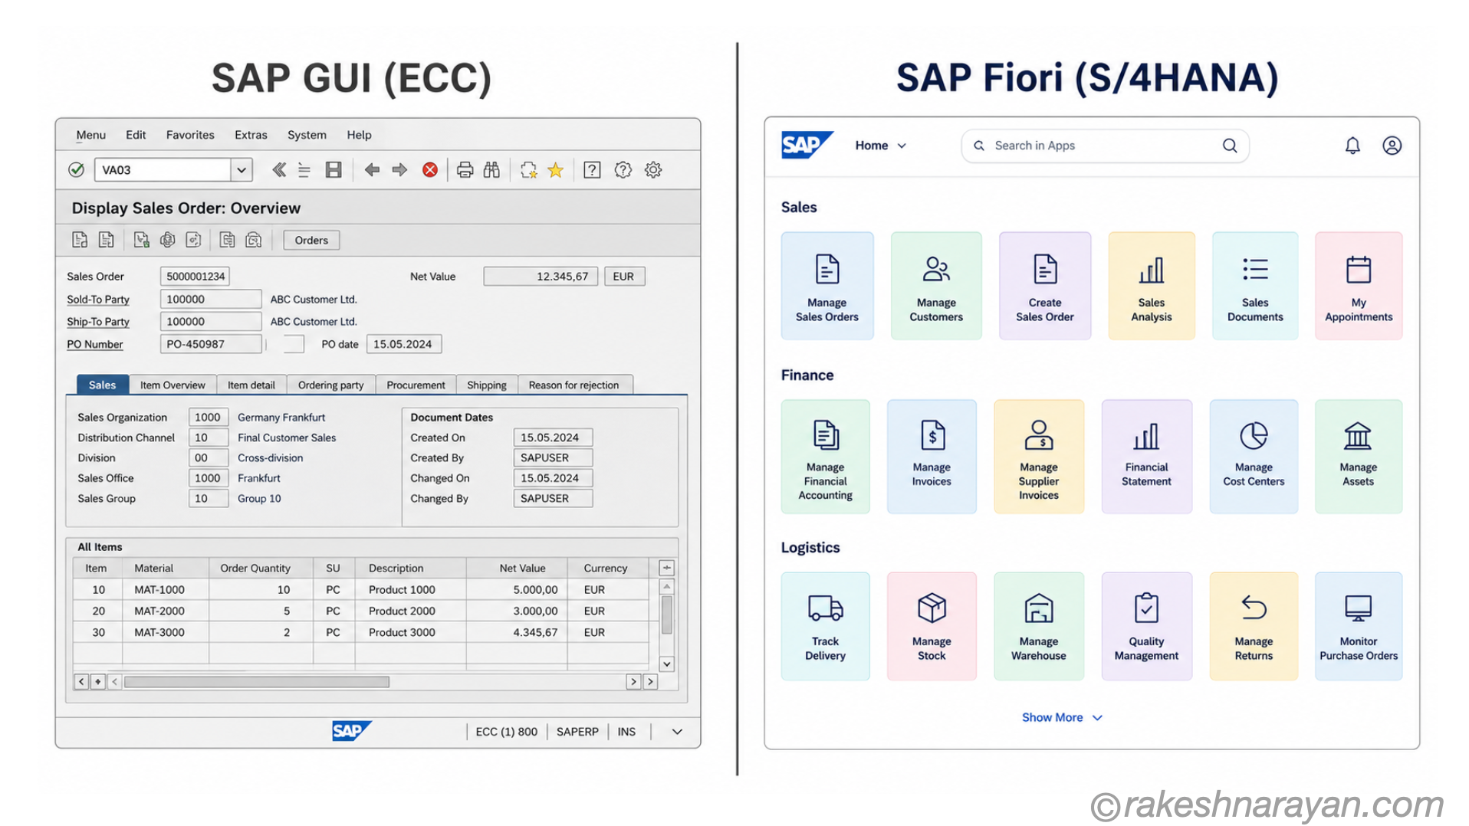The image size is (1469, 826).
Task: Click the double left chevron icon in toolbar
Action: click(x=279, y=169)
